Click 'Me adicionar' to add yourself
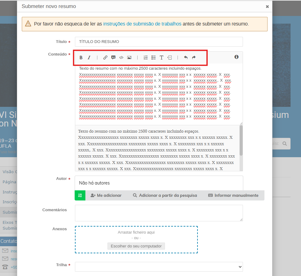 tap(106, 195)
